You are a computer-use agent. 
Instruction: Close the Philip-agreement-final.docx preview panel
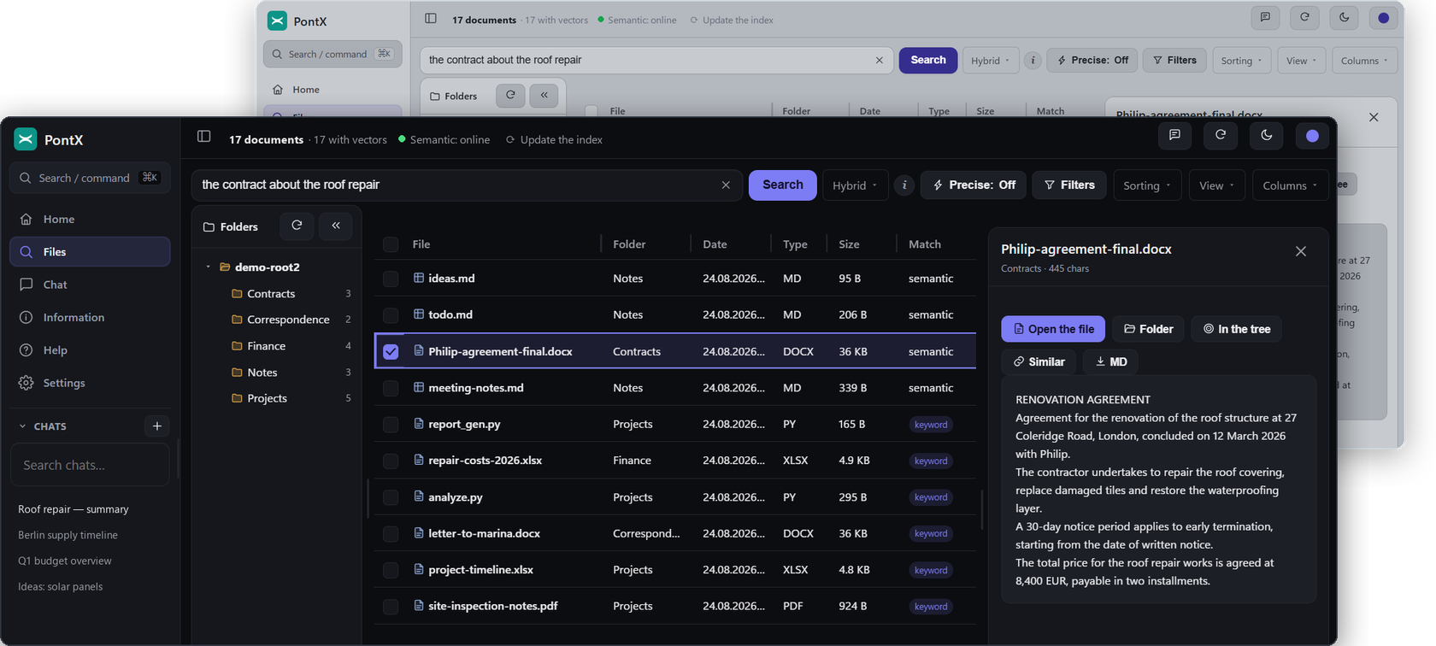click(1300, 251)
